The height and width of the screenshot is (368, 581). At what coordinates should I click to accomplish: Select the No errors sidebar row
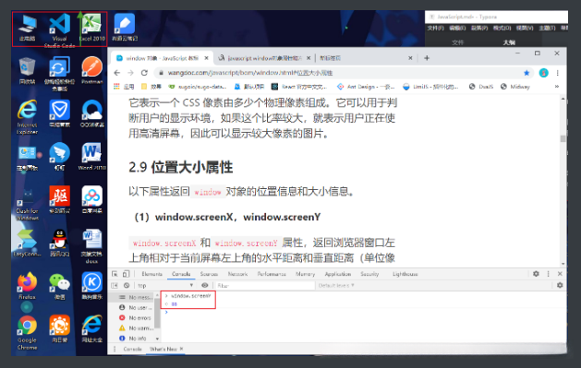[x=136, y=317]
